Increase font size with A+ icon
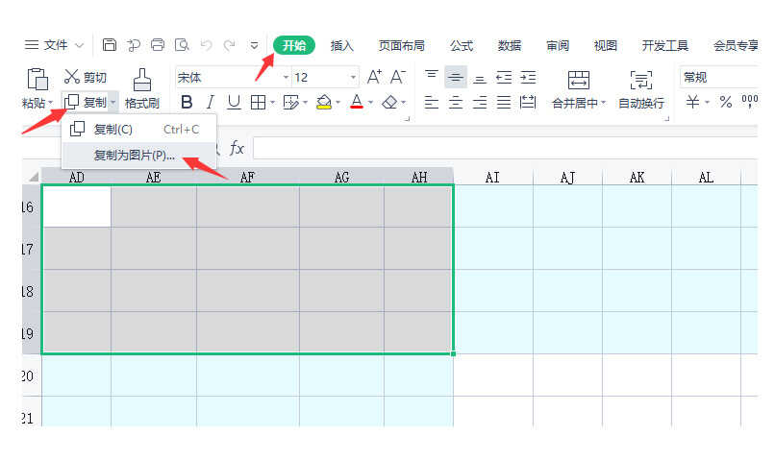Screen dimensions: 775x460 (374, 77)
